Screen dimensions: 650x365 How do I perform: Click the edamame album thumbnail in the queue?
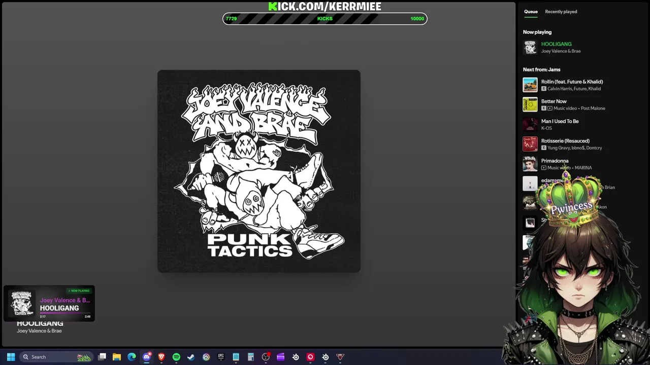pos(530,184)
